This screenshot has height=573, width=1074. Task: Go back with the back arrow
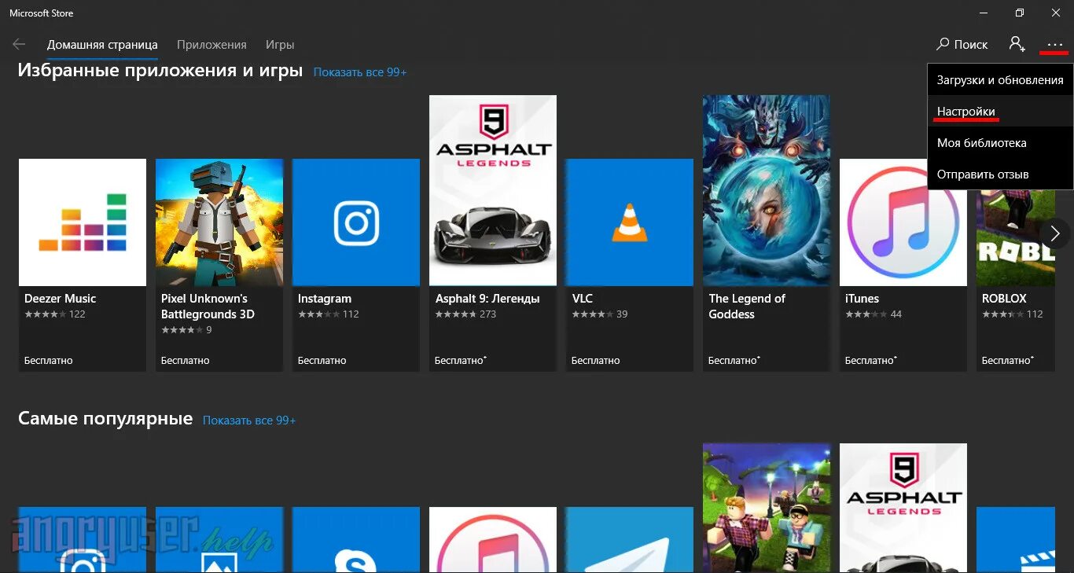point(19,44)
